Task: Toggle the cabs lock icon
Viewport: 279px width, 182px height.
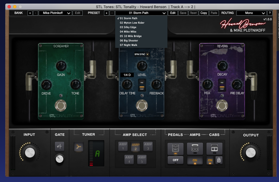Action: tap(219, 160)
